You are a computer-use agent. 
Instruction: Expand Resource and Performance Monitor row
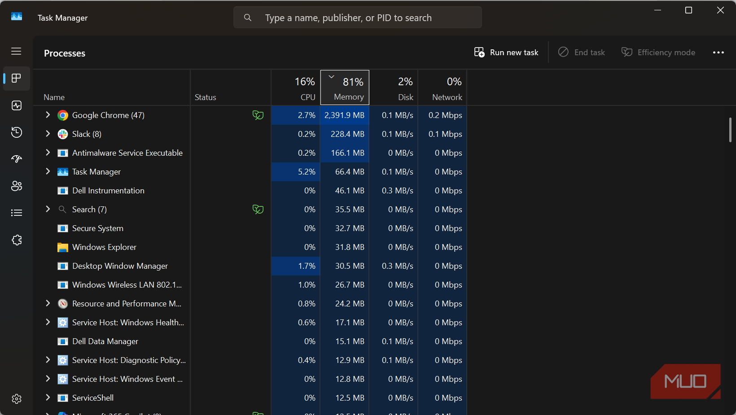coord(48,303)
